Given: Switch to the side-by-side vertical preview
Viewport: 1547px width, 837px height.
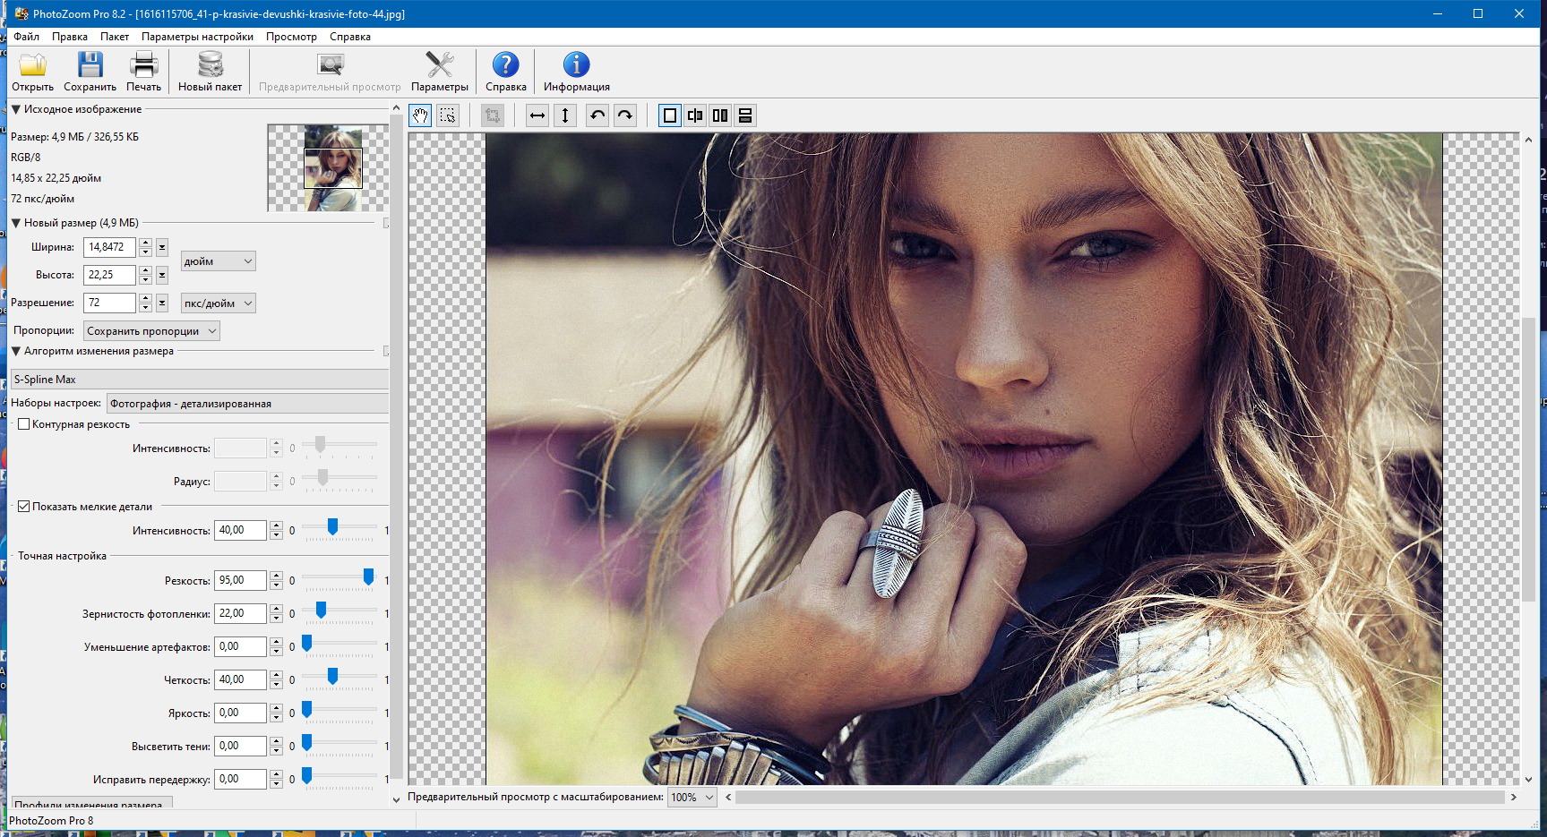Looking at the screenshot, I should click(x=720, y=115).
